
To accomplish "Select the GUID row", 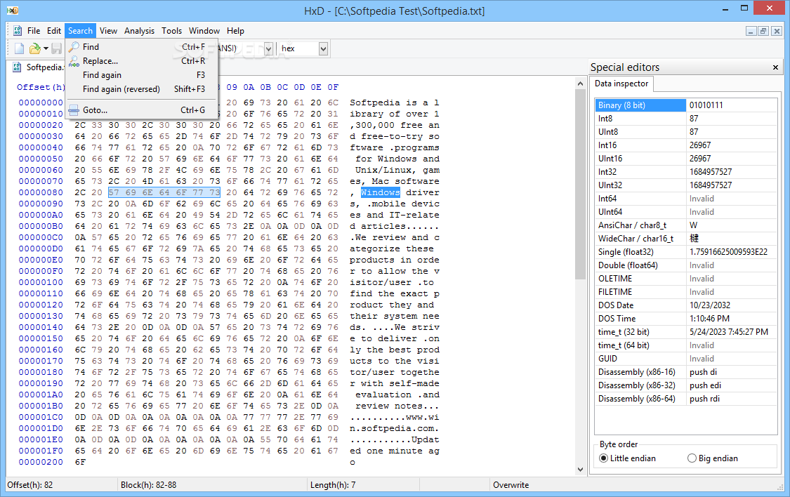I will [x=685, y=359].
